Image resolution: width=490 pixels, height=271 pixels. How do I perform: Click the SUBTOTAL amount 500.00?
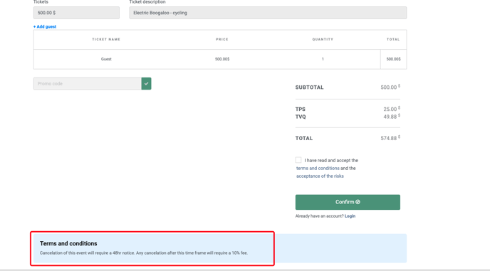coord(390,87)
